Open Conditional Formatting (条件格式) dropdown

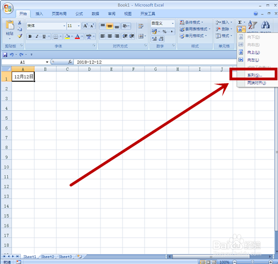point(191,23)
